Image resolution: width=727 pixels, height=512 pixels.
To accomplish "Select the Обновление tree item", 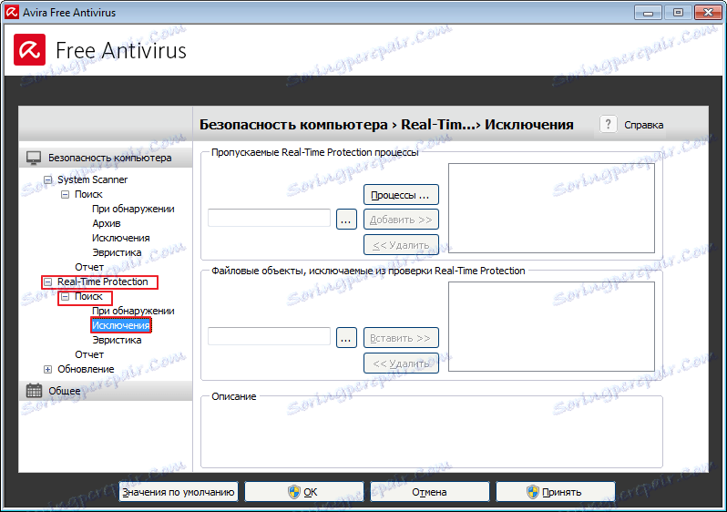I will click(x=86, y=369).
